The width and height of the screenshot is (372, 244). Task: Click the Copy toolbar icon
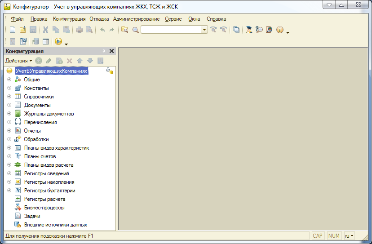[56, 30]
